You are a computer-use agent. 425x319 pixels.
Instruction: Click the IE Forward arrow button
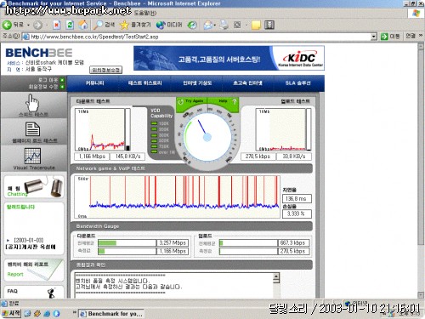[x=37, y=25]
